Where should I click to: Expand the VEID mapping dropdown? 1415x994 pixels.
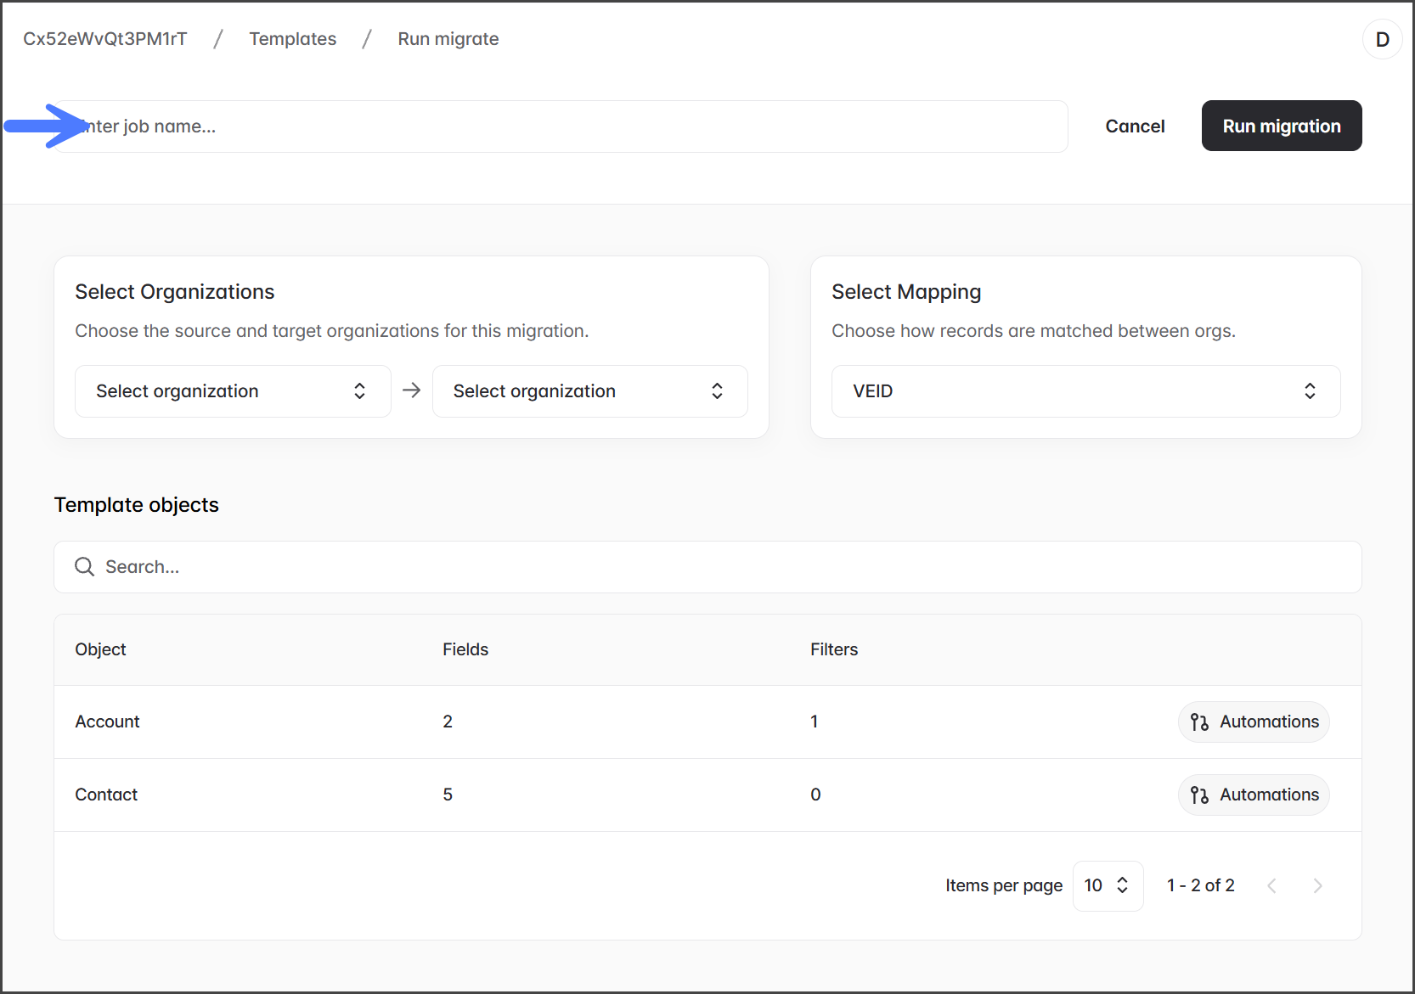1085,391
